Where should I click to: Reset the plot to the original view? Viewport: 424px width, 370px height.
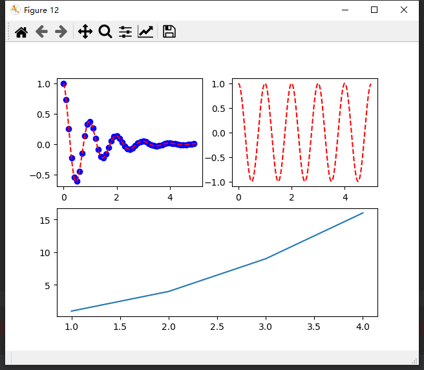click(21, 32)
